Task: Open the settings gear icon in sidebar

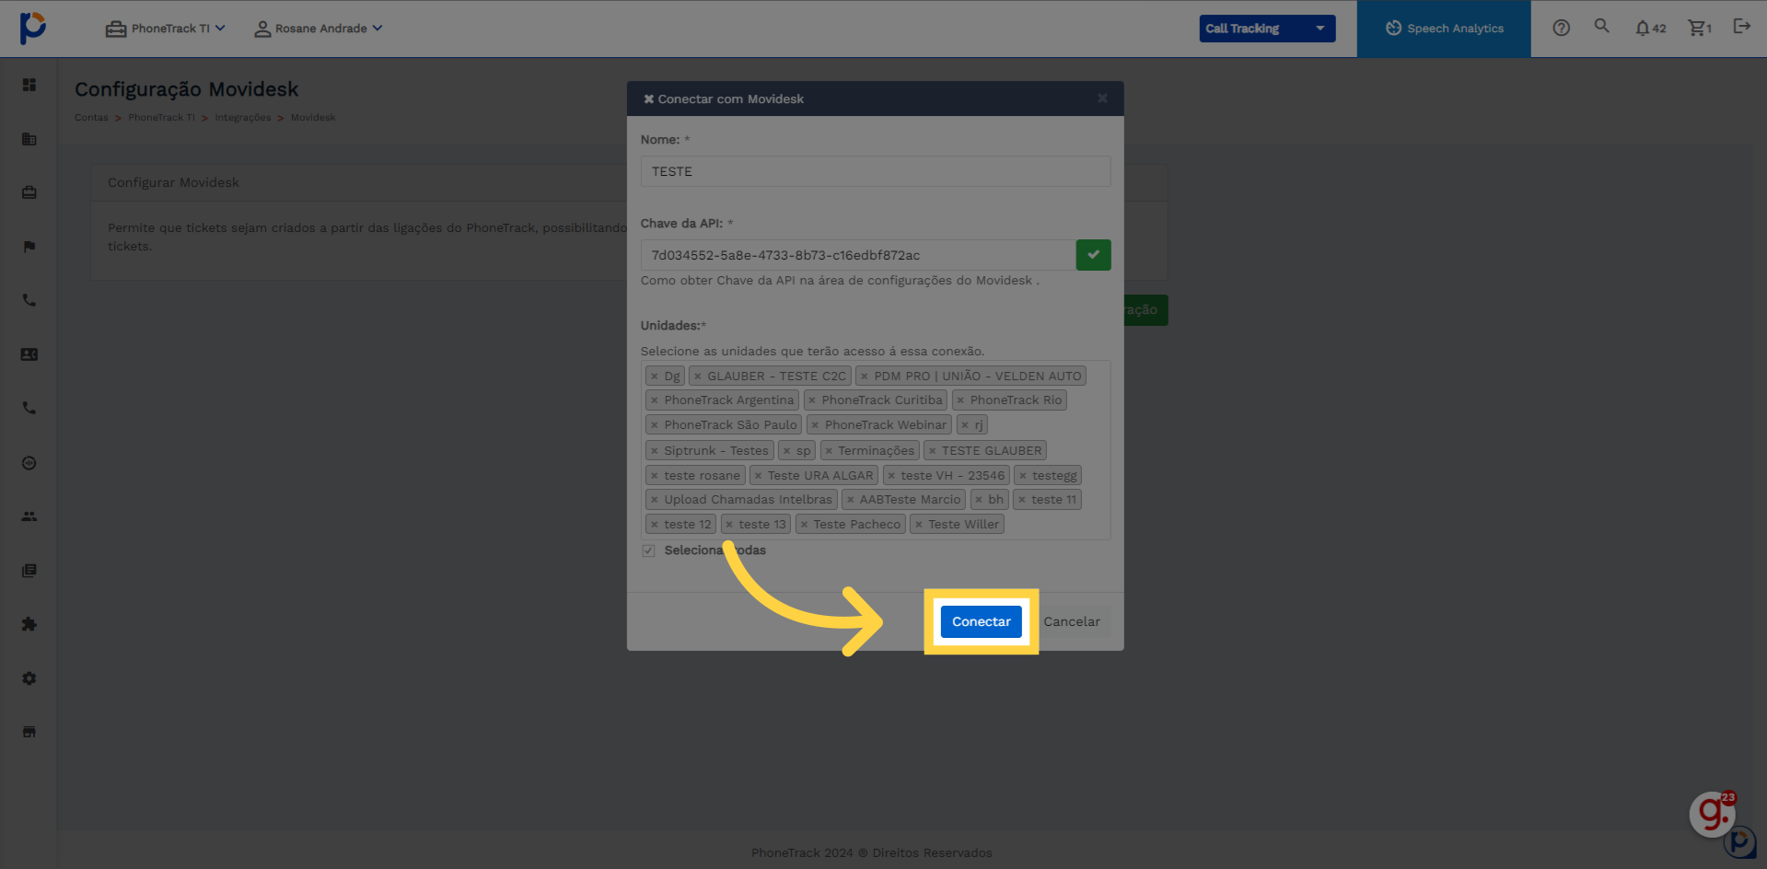Action: point(29,678)
